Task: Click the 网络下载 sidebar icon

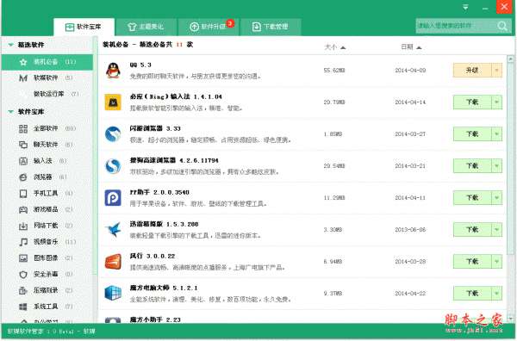Action: (x=23, y=226)
